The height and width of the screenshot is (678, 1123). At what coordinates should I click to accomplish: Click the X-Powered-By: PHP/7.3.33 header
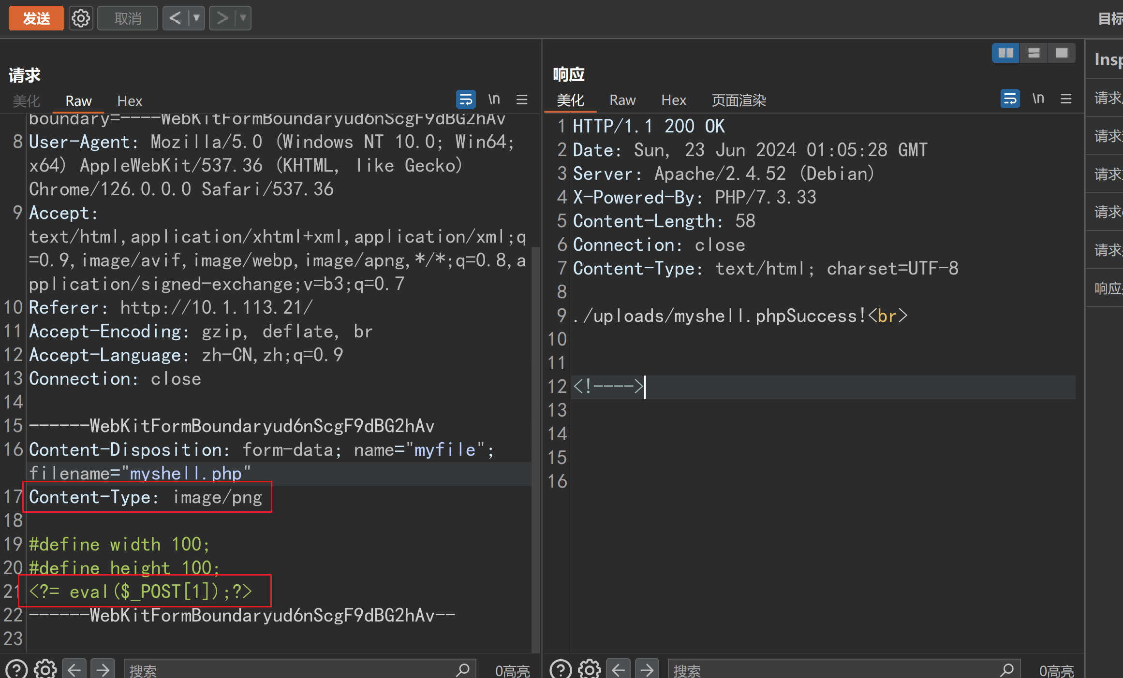pos(694,197)
